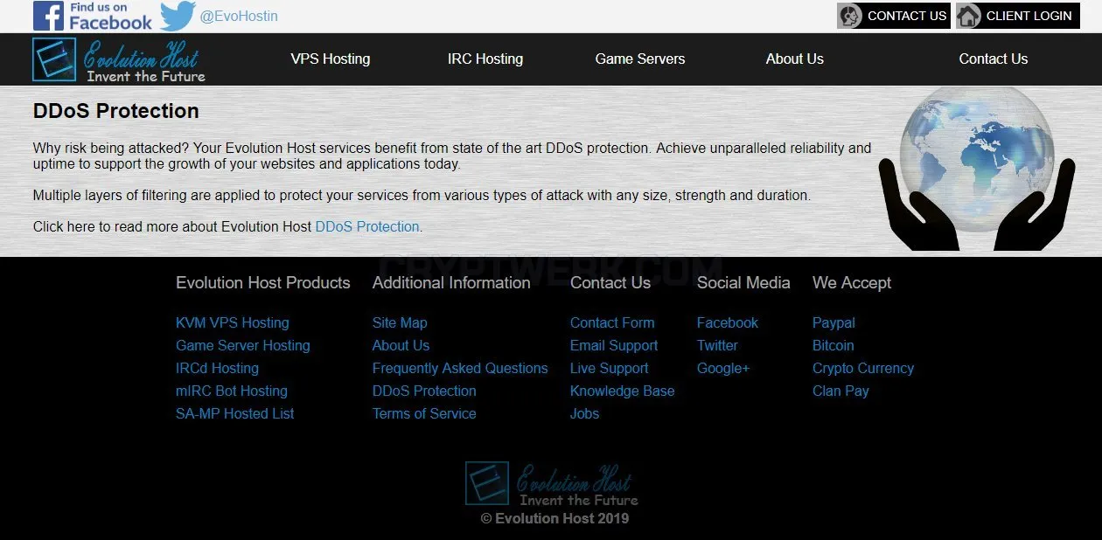The height and width of the screenshot is (540, 1102).
Task: Open the Jobs link
Action: (x=585, y=413)
